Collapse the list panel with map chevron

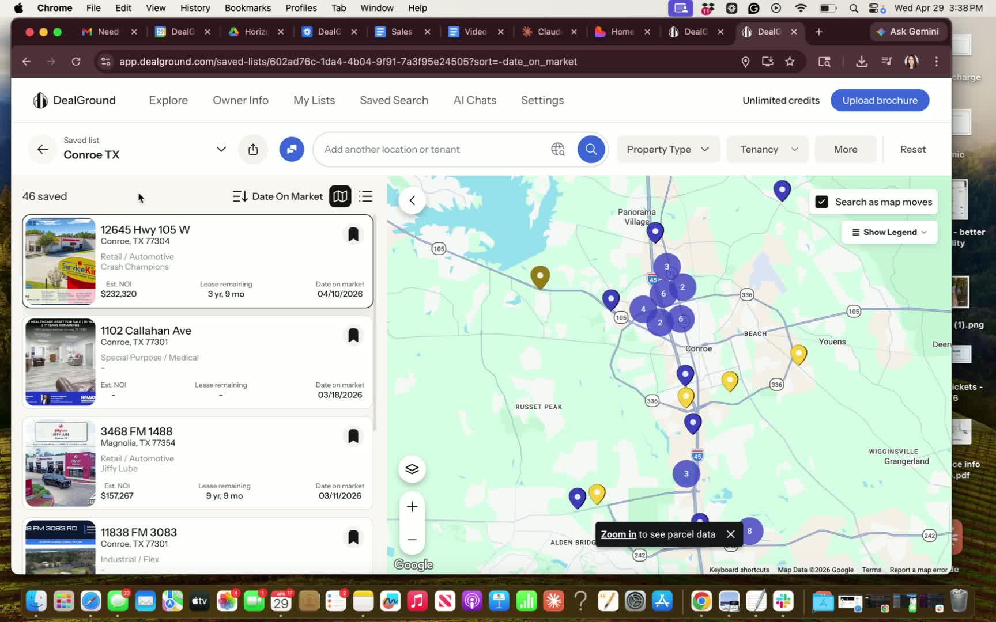[412, 200]
